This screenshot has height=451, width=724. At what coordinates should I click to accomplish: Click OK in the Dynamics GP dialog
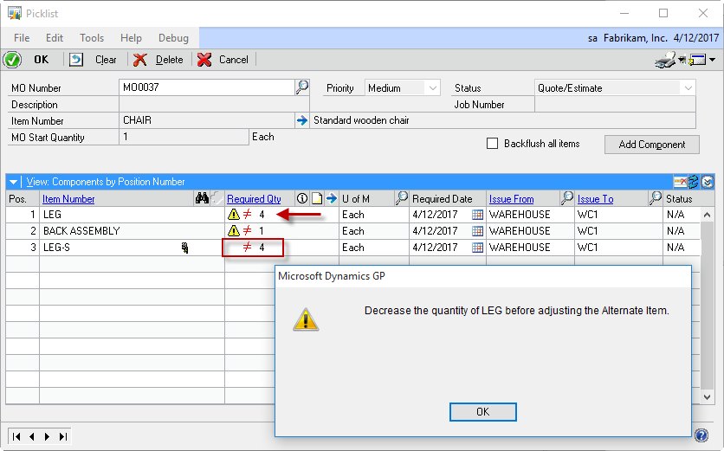(482, 412)
